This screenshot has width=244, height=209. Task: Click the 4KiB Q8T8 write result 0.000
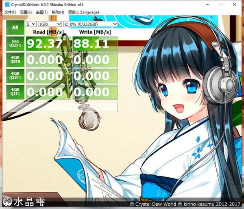(95, 60)
